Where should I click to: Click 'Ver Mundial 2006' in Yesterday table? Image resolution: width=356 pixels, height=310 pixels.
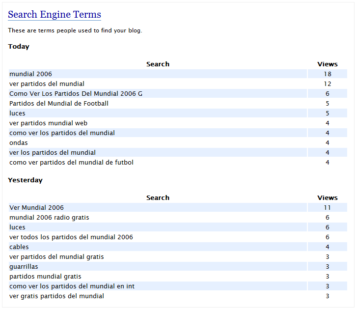pos(36,208)
